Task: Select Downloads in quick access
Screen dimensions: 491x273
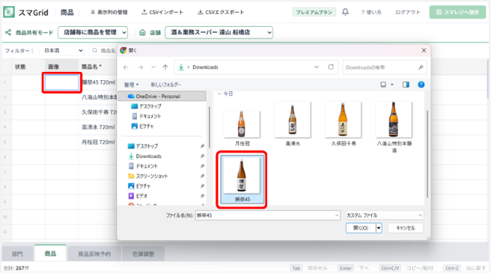Action: click(x=145, y=157)
